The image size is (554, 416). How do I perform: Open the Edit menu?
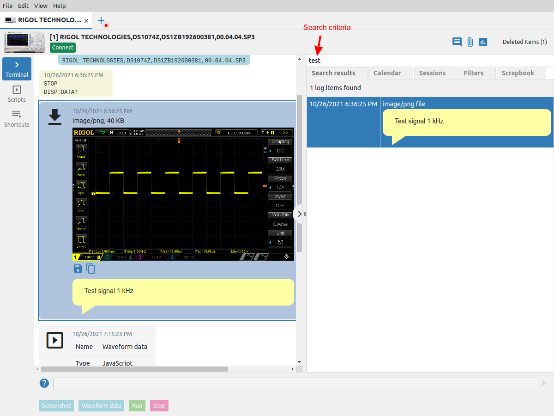click(24, 6)
